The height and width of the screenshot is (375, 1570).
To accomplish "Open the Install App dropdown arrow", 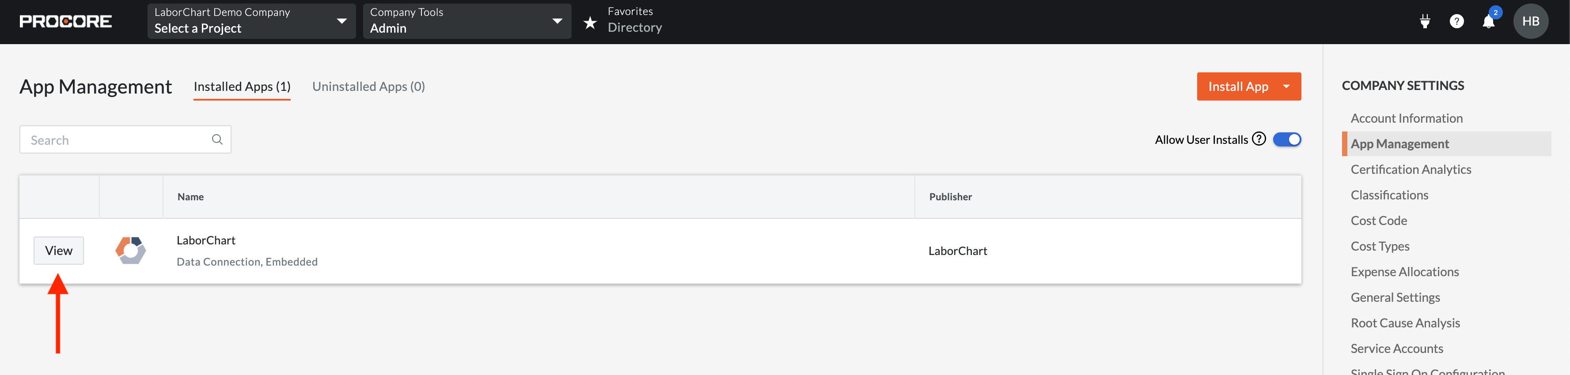I will (x=1286, y=86).
